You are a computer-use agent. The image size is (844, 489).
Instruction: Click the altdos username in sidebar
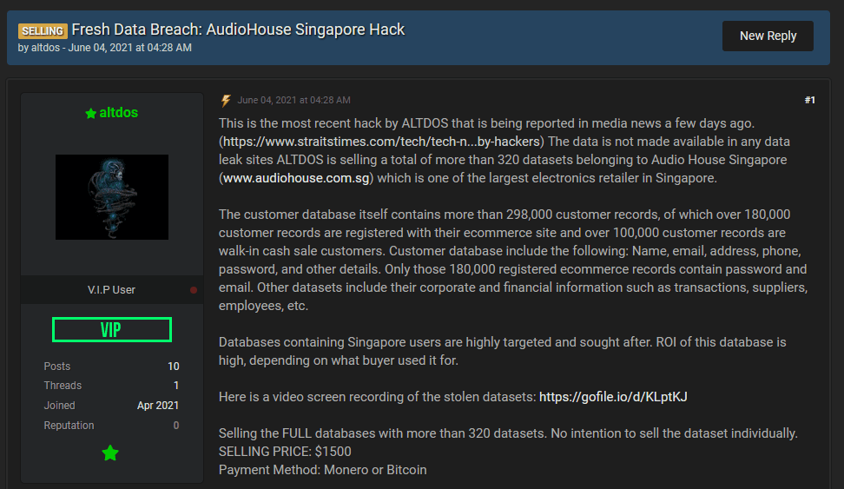coord(118,113)
